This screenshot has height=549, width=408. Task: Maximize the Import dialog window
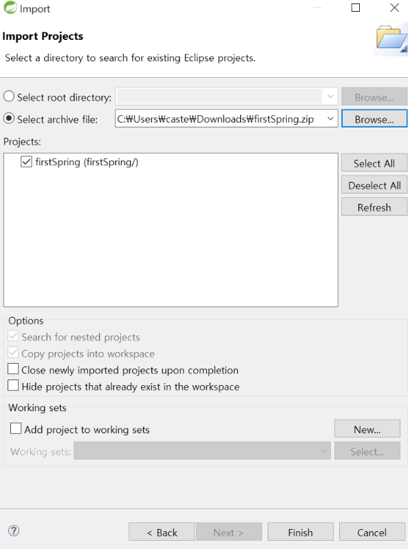click(356, 8)
